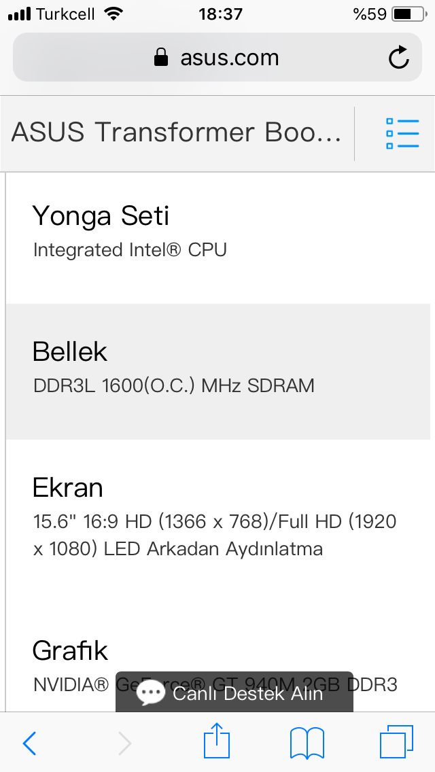
Task: Select the Yonga Seti heading
Action: click(101, 216)
